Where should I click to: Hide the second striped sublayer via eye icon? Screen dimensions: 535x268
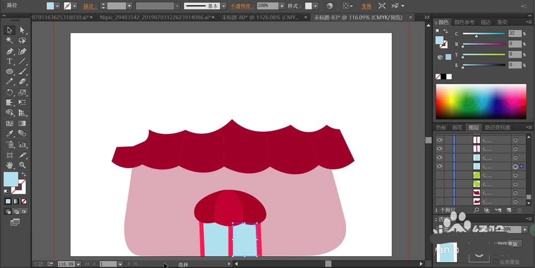(x=439, y=148)
